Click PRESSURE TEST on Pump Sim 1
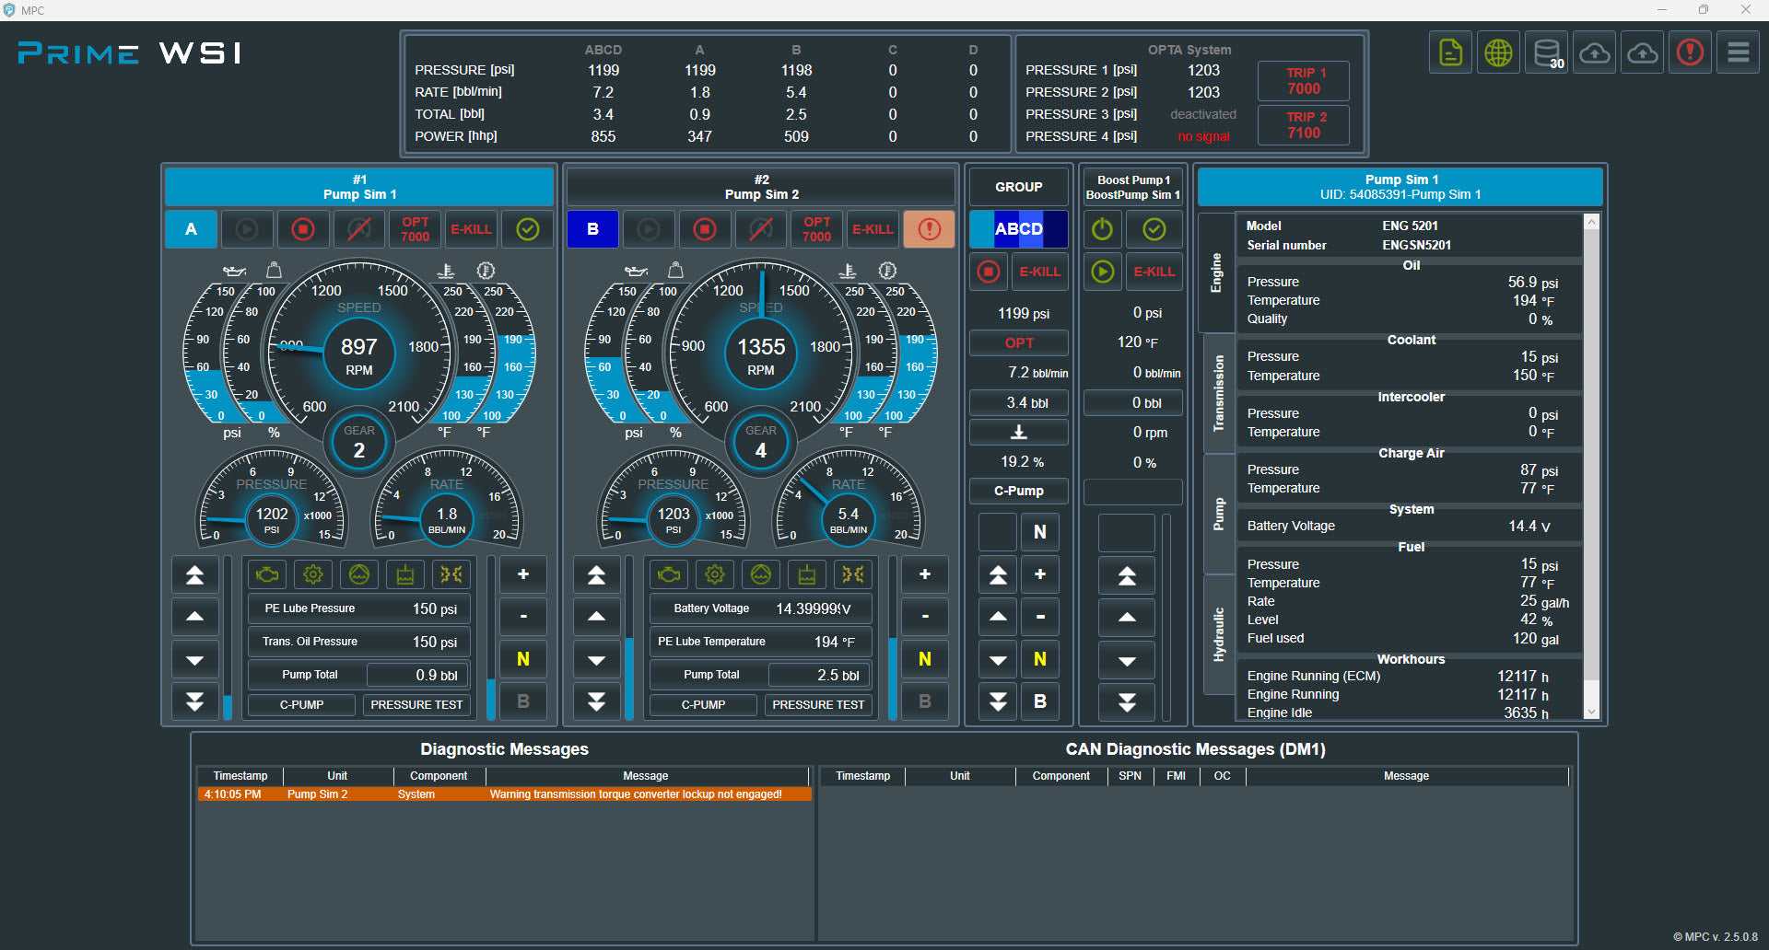The height and width of the screenshot is (950, 1769). click(x=416, y=705)
